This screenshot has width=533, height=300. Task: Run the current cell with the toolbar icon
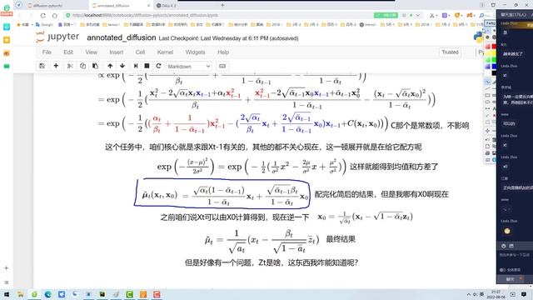pos(136,66)
